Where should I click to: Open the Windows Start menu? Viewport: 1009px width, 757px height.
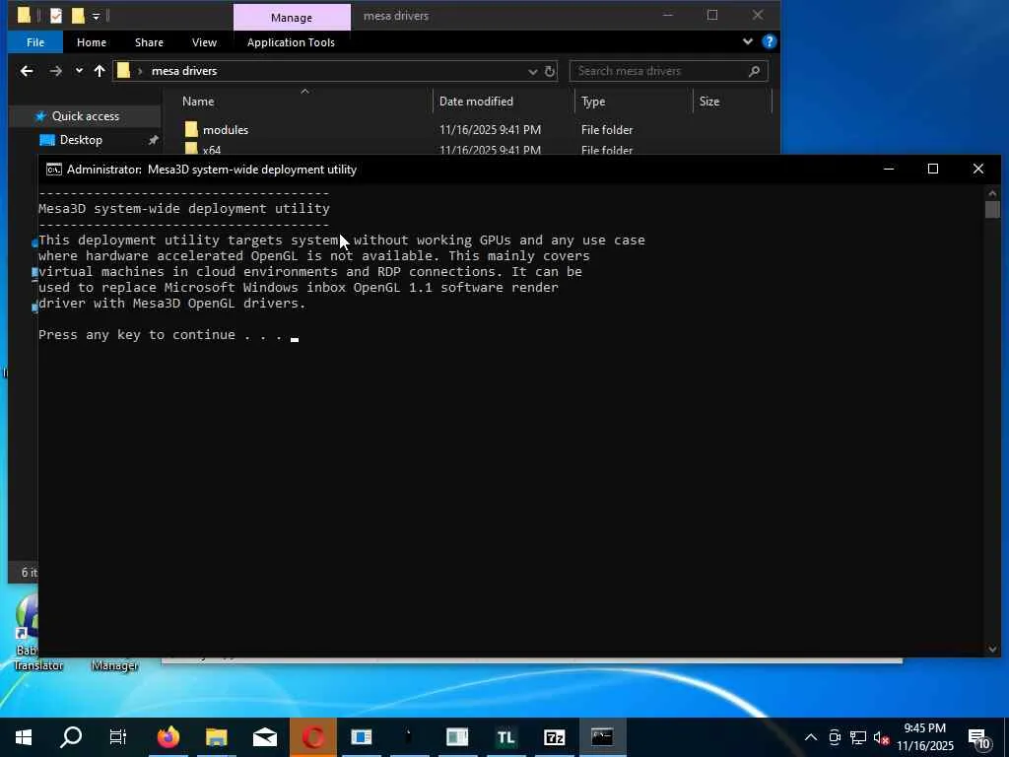tap(24, 737)
